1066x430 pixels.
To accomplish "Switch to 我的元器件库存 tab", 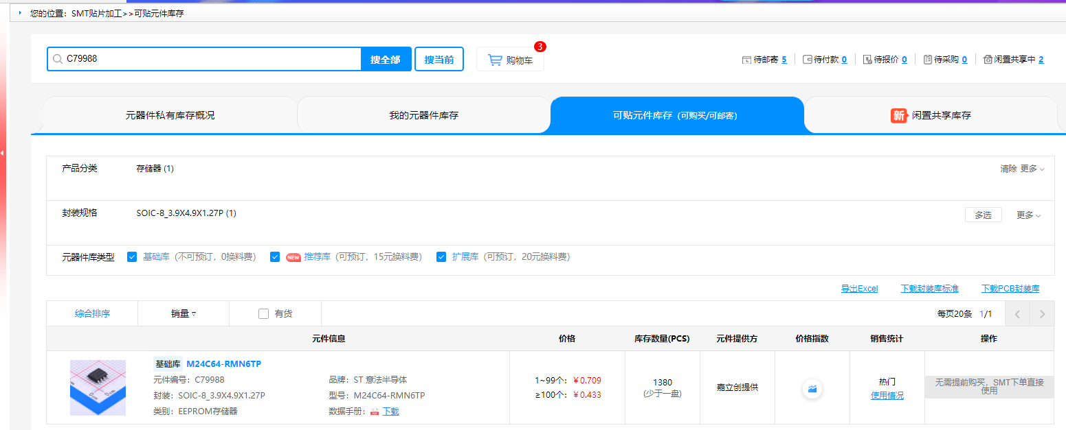I will pyautogui.click(x=423, y=115).
